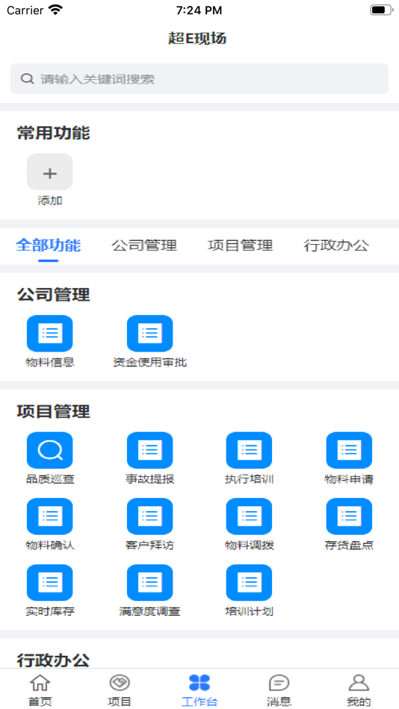The height and width of the screenshot is (709, 399).
Task: Go to 首页 in the bottom bar
Action: pos(40,690)
